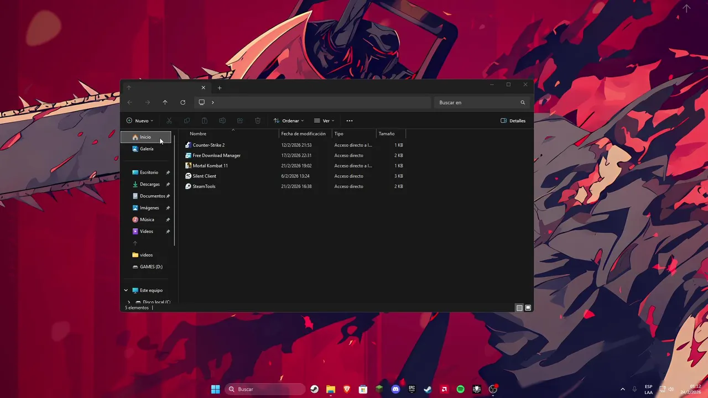The image size is (708, 398).
Task: Open Microsoft Store from the taskbar
Action: click(x=363, y=389)
